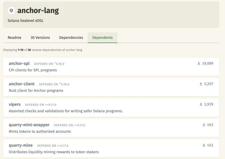The image size is (225, 159).
Task: Click 'Assorted checks and validations' description
Action: point(66,111)
